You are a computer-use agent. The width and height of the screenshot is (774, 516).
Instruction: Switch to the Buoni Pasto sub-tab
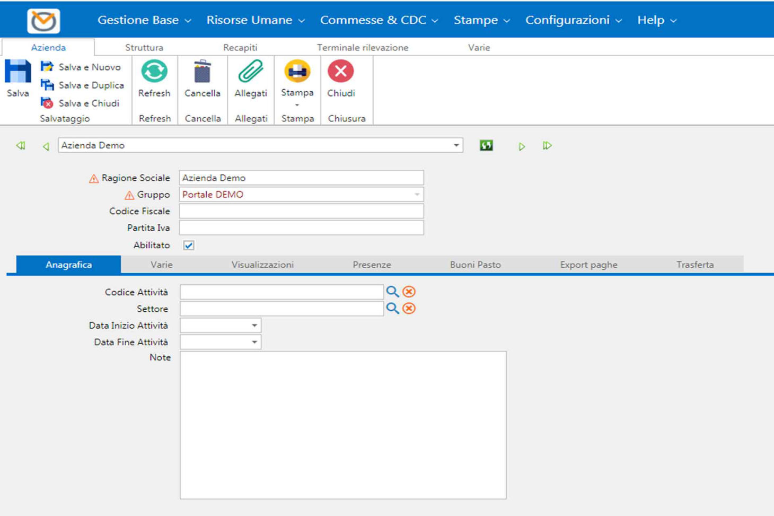tap(476, 265)
